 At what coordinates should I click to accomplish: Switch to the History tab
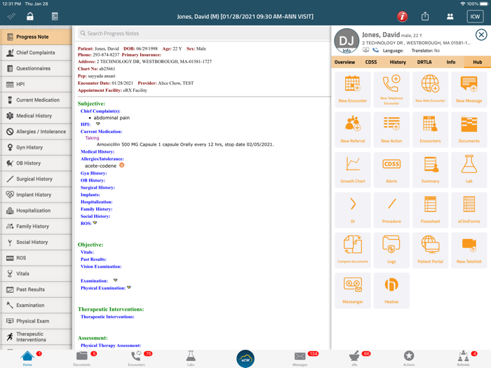coord(398,62)
